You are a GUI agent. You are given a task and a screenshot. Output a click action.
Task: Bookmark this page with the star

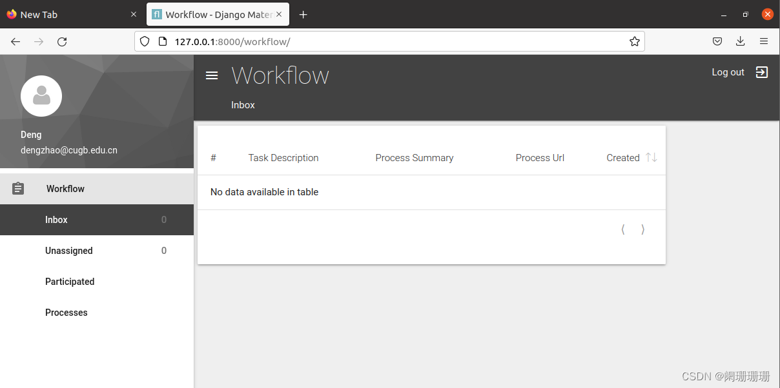click(x=634, y=41)
